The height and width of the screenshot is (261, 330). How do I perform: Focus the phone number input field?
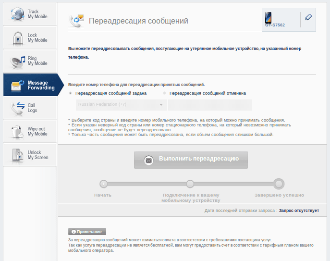(x=210, y=105)
